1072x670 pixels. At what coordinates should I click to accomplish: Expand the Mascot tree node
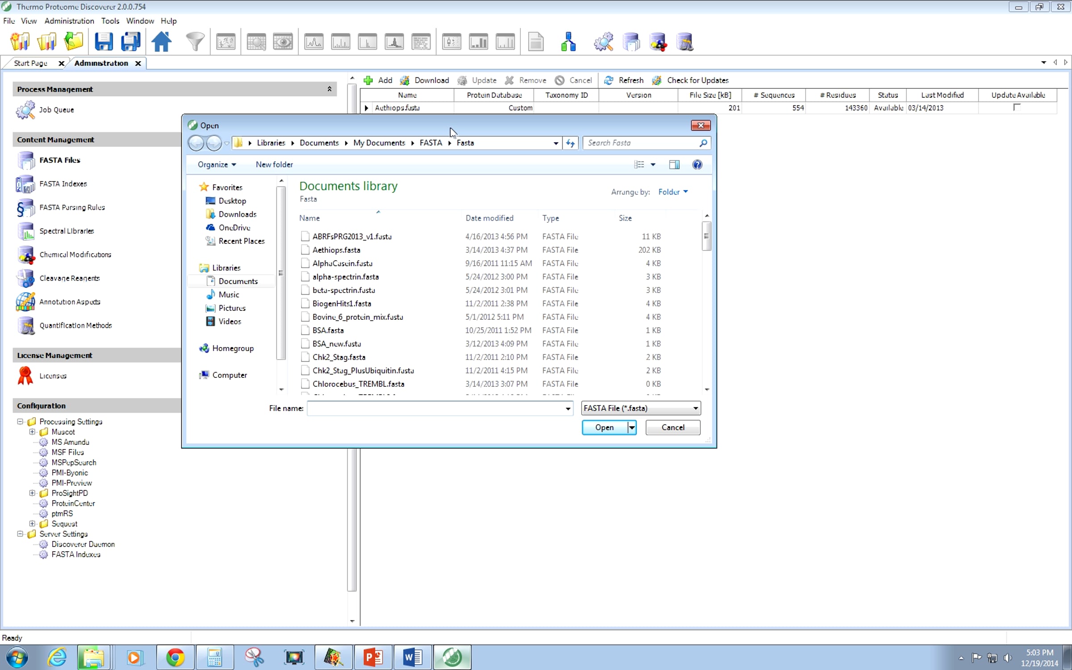(32, 432)
